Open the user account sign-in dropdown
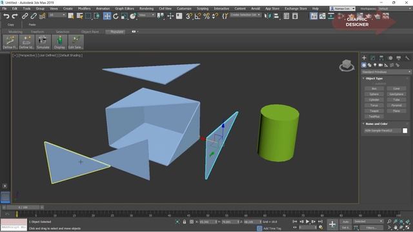The height and width of the screenshot is (232, 413). tap(343, 8)
